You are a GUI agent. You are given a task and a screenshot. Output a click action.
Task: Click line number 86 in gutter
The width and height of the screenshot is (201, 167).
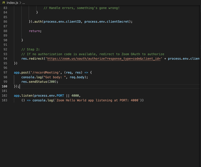click(x=5, y=22)
